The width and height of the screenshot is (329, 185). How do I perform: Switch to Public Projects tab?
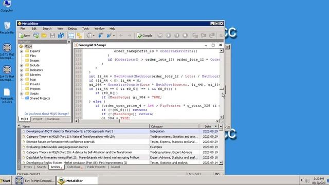96,167
